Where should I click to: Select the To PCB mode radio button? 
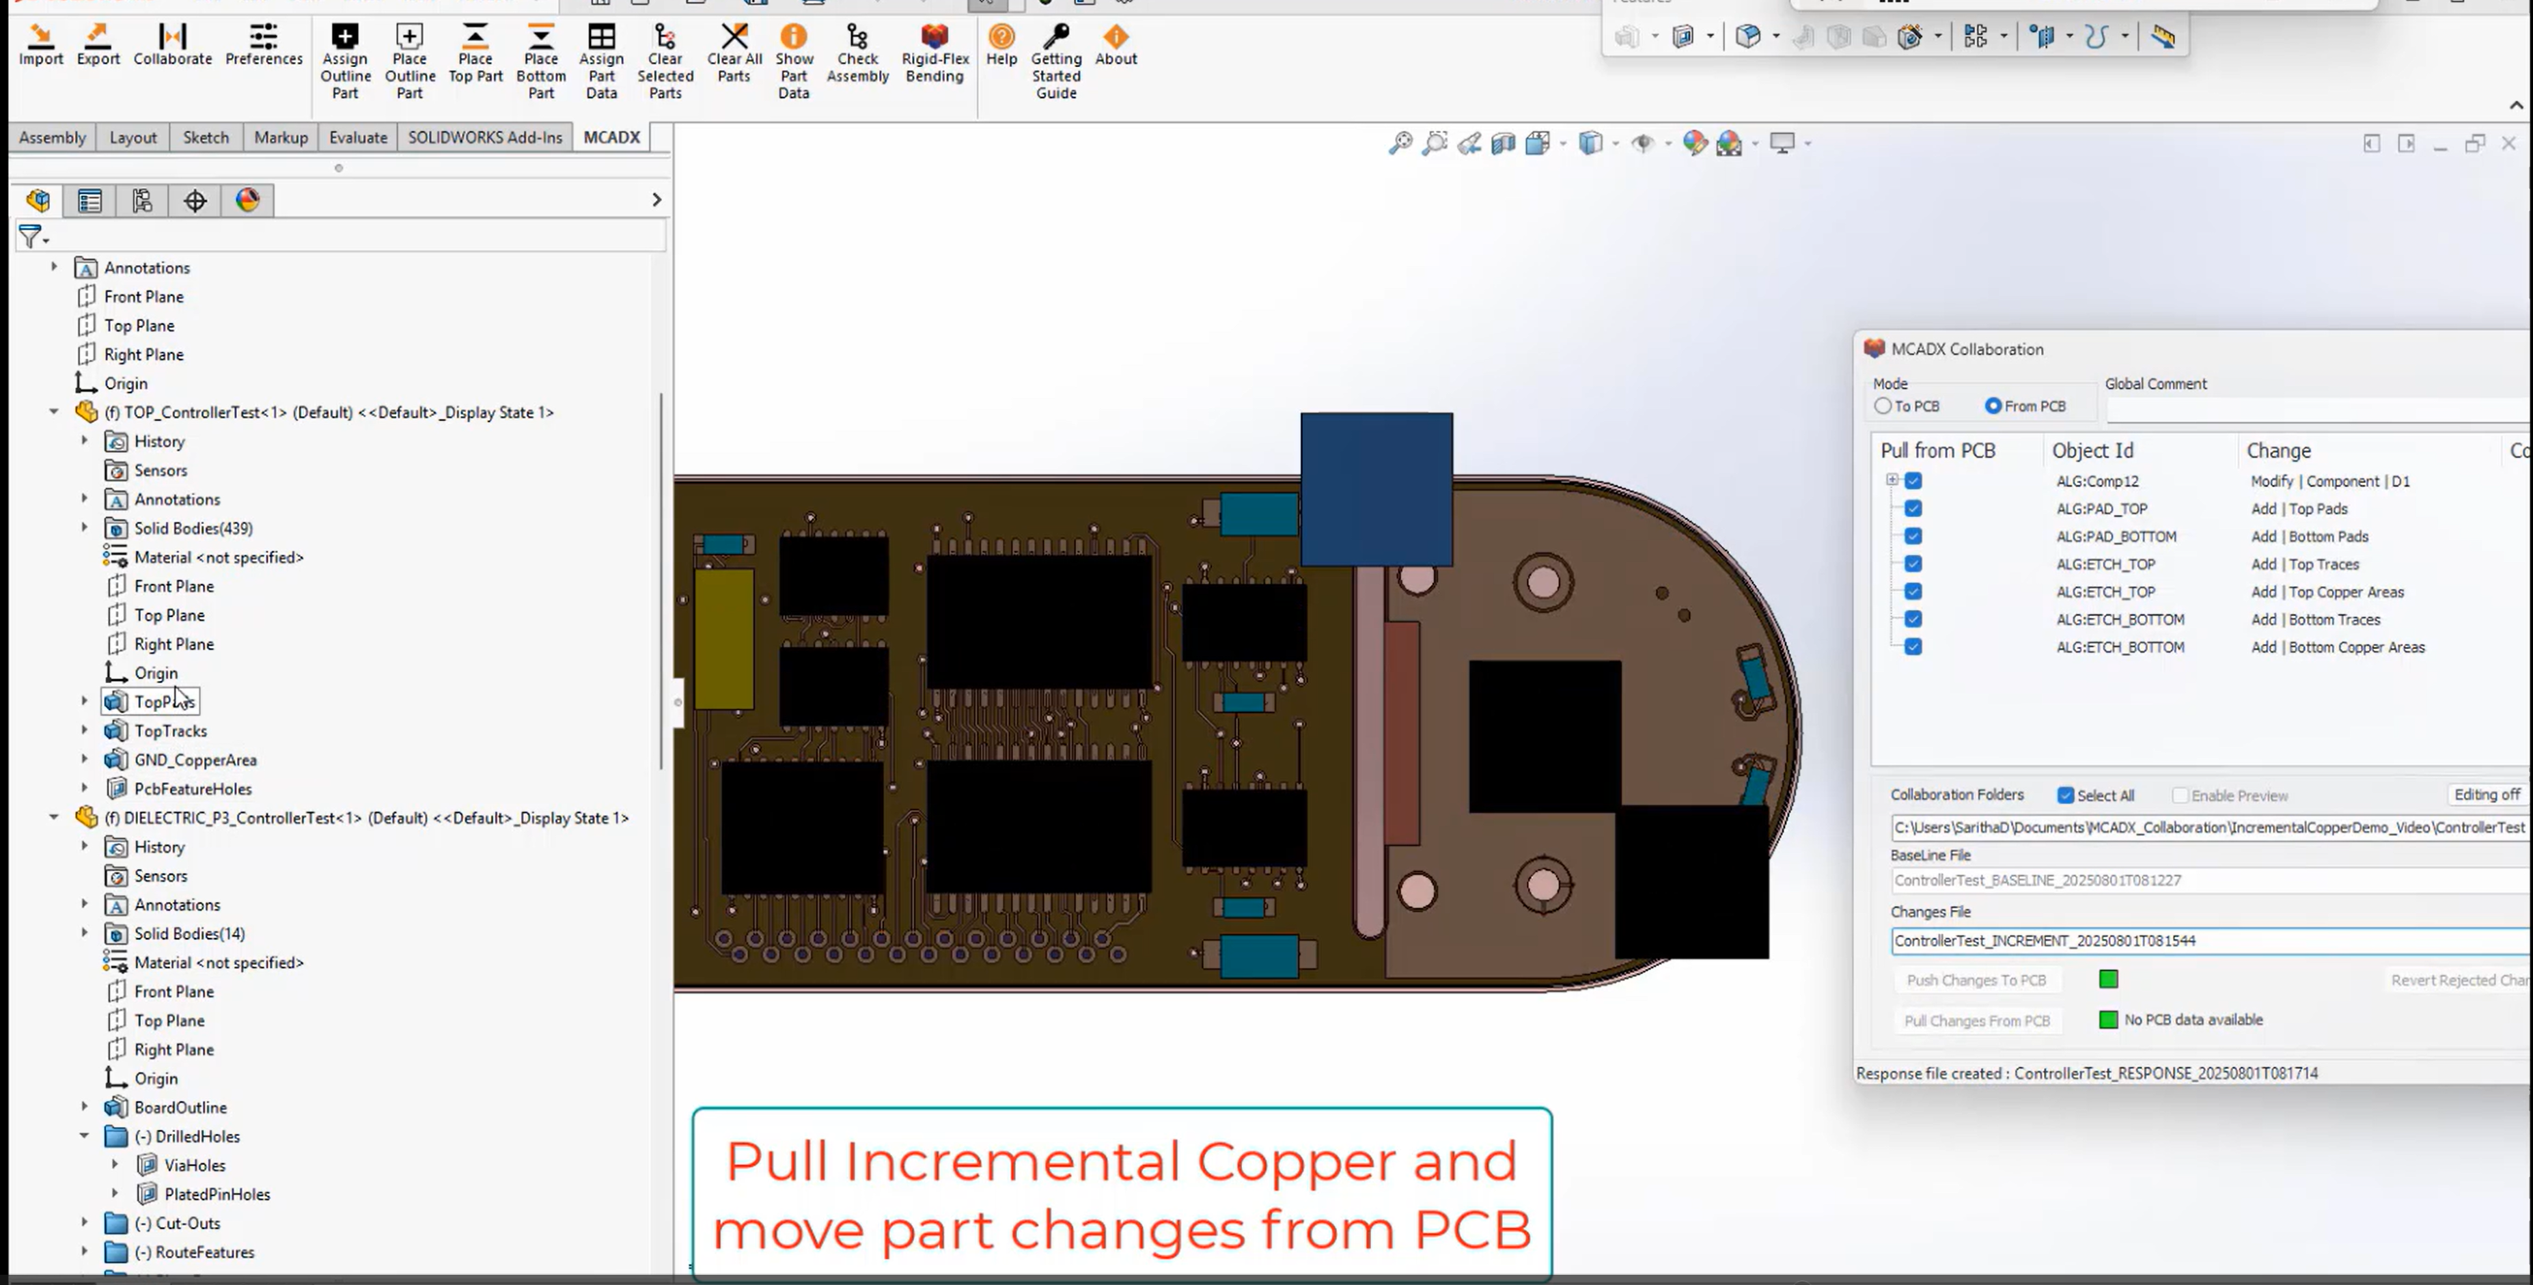[x=1883, y=406]
